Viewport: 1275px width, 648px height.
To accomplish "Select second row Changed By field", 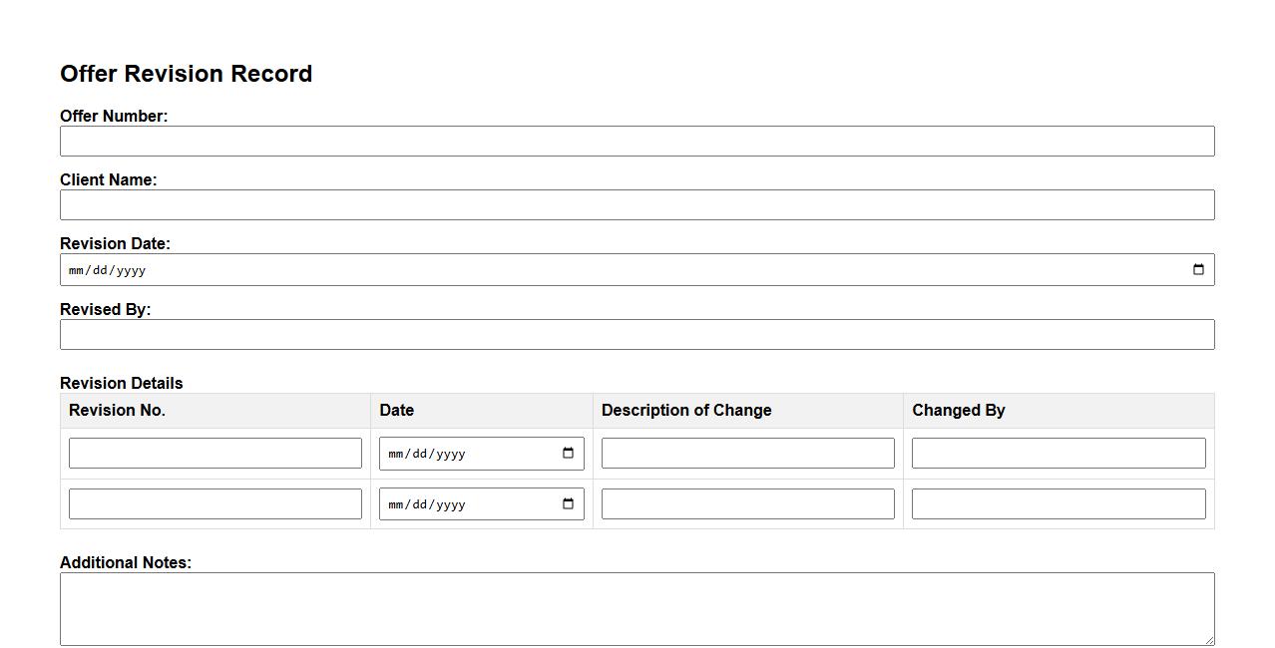I will [x=1058, y=503].
